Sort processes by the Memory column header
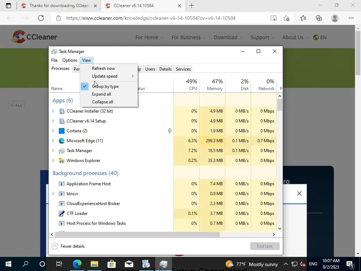361x271 pixels. [x=213, y=85]
